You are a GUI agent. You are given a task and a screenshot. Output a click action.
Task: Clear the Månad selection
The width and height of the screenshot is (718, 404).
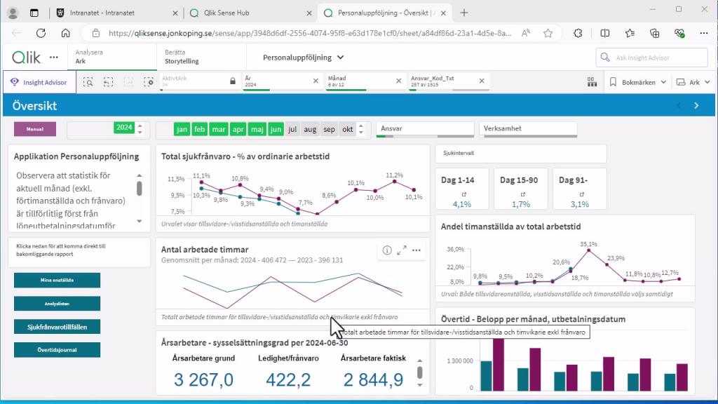[398, 81]
